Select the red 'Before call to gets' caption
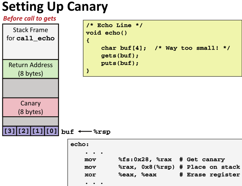Screen dimensions: 242x186 [x=29, y=18]
